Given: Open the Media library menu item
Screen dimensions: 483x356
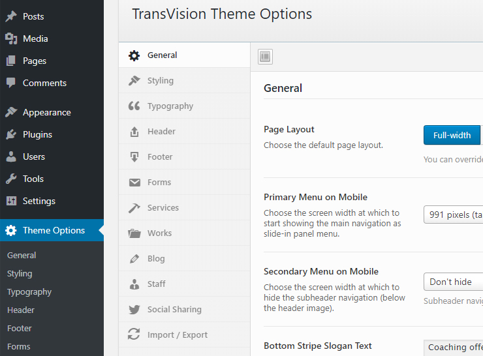Looking at the screenshot, I should click(52, 38).
